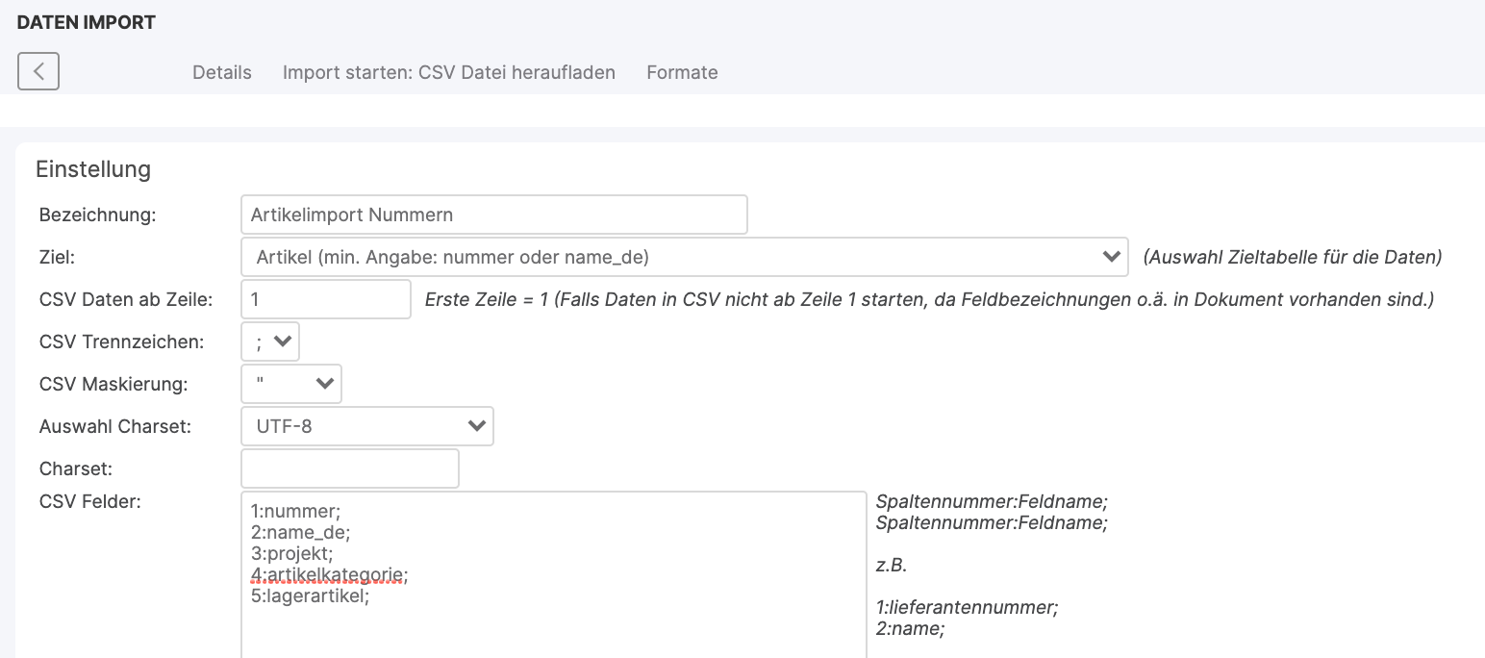Place cursor on the 5:lagerartikel; line
The image size is (1485, 658).
310,596
